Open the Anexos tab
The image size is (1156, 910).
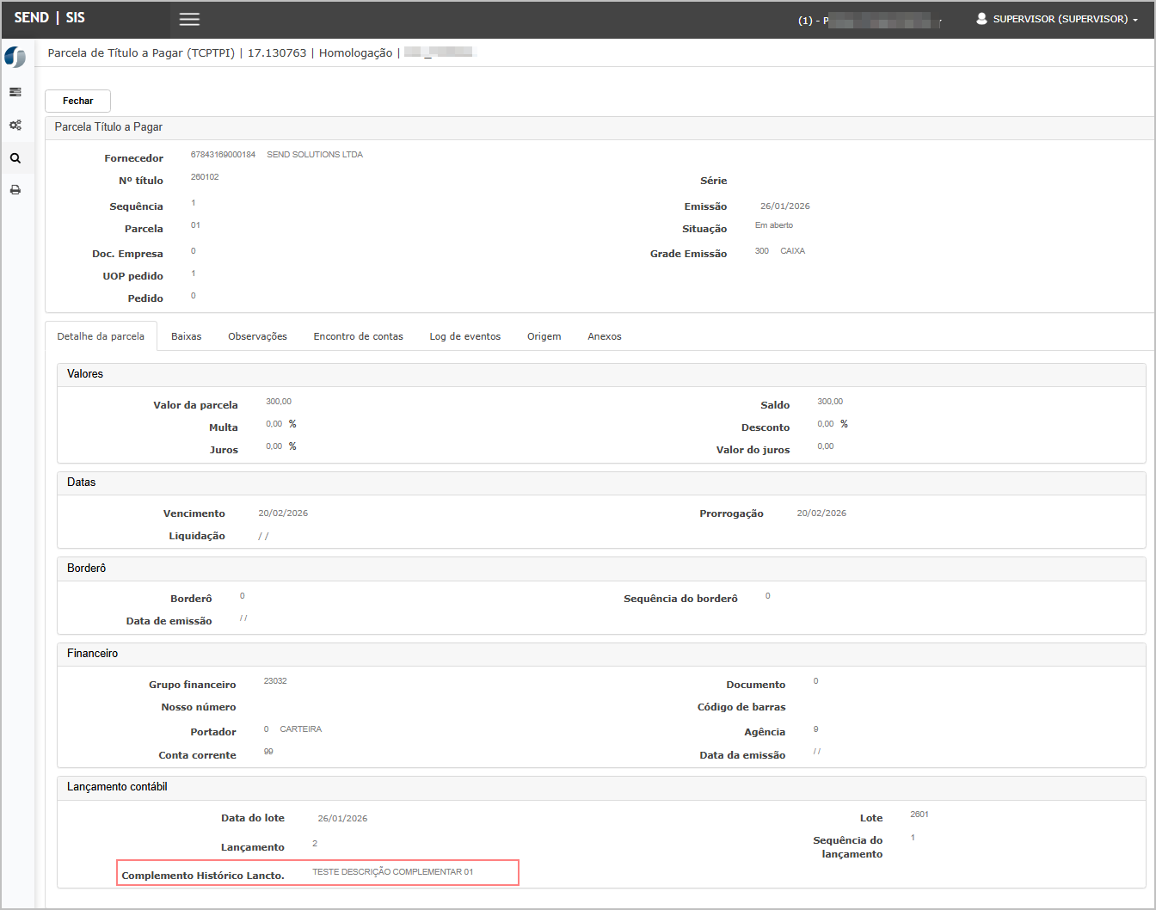pos(604,336)
